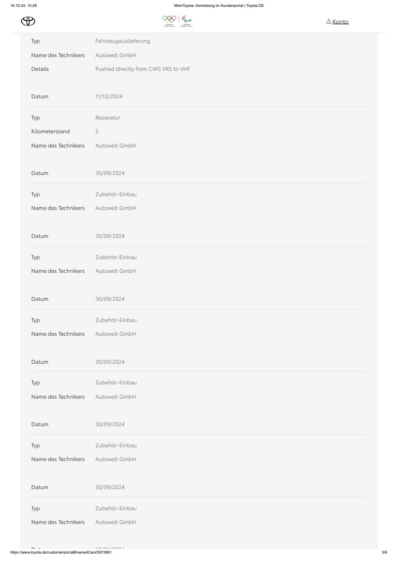Select the last fully visible Zubehör-Einbau entry
Screen dimensions: 397x561
pyautogui.click(x=116, y=509)
